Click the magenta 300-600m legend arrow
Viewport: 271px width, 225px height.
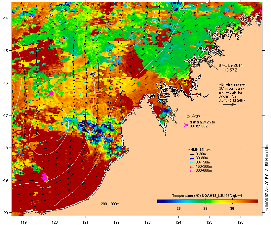coord(192,171)
